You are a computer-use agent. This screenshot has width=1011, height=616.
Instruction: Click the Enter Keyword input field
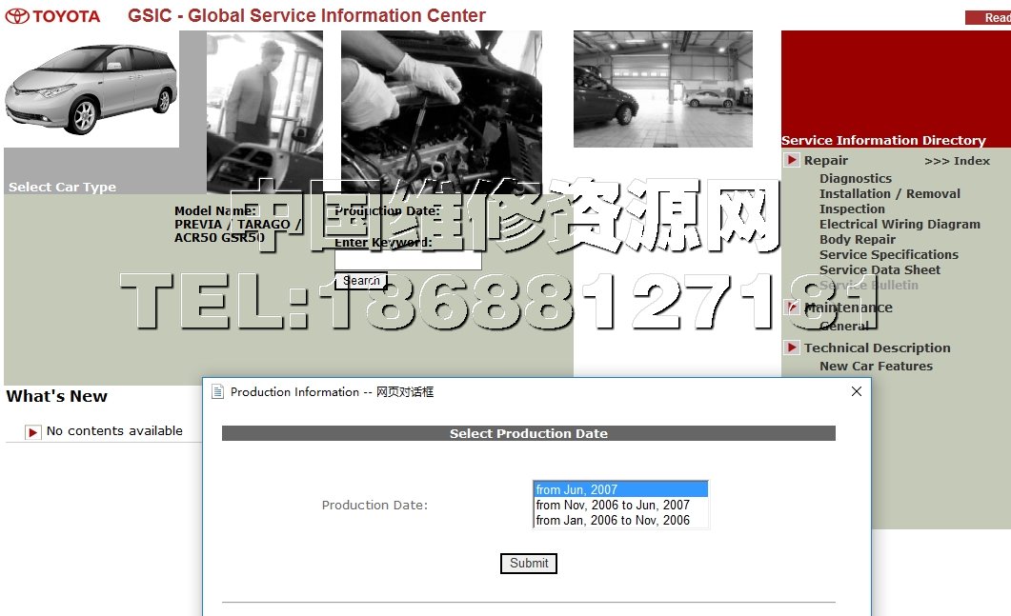coord(408,260)
